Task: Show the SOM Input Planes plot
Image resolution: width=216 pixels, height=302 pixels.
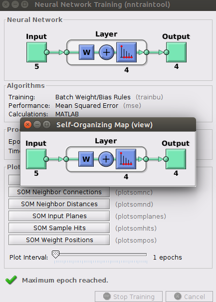Action: click(x=59, y=216)
